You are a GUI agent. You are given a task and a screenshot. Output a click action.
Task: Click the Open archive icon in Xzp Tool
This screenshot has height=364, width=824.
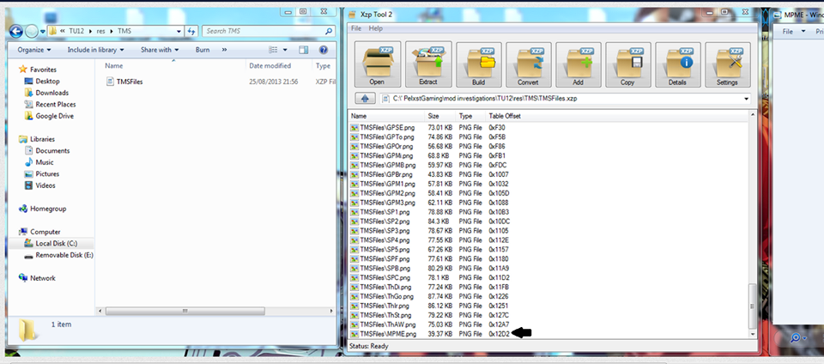coord(377,64)
